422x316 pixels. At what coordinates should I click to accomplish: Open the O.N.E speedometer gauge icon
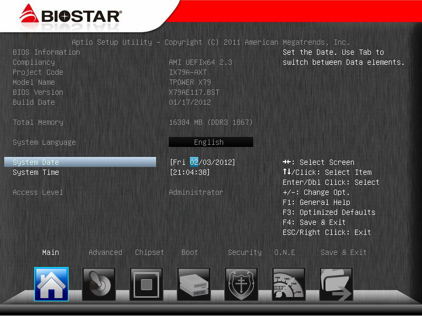289,284
